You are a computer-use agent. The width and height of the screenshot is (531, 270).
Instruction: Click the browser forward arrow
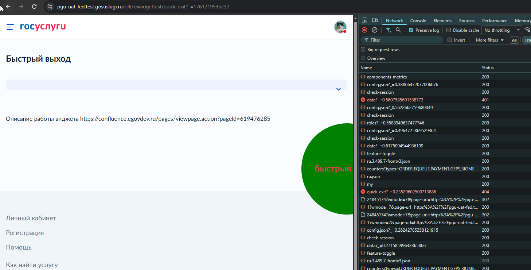point(21,7)
